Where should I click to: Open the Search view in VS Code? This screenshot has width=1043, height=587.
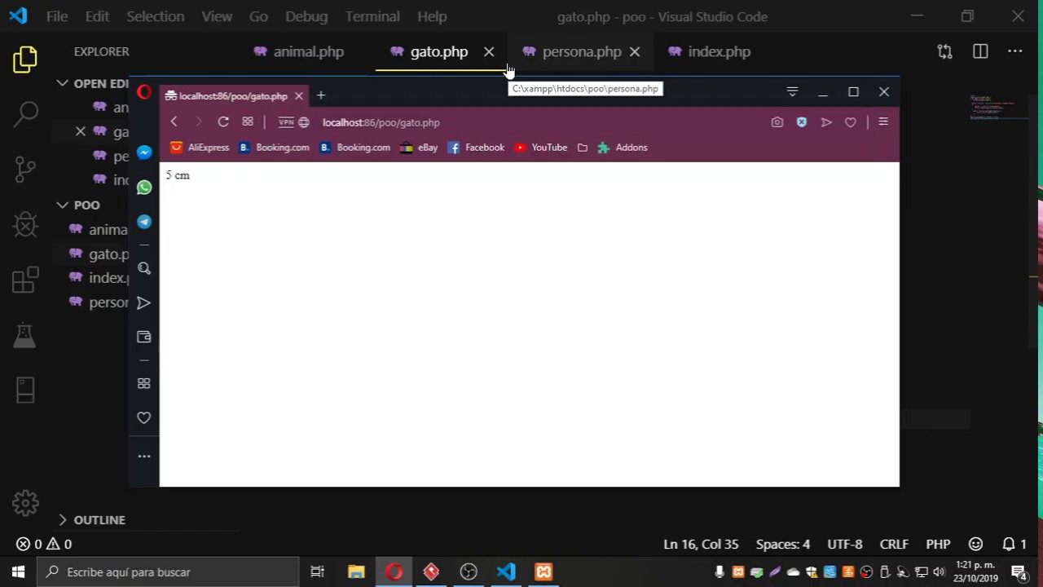(25, 113)
